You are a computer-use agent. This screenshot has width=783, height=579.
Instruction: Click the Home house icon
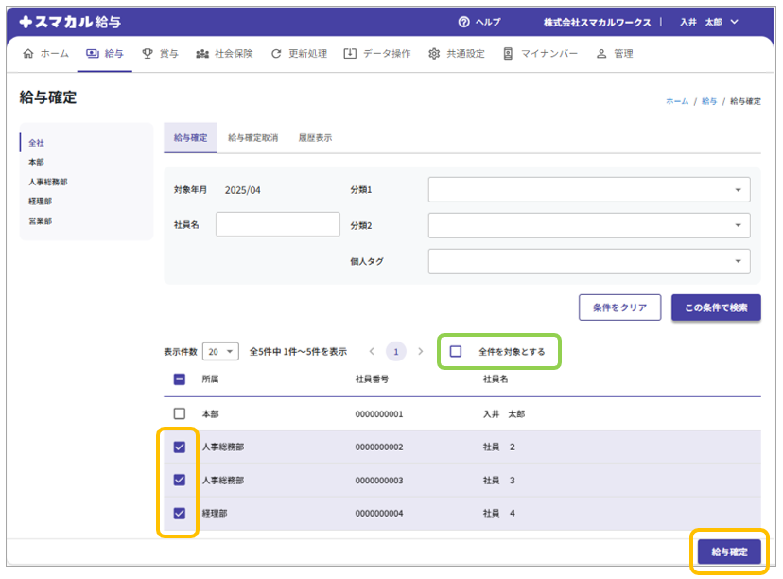point(27,54)
